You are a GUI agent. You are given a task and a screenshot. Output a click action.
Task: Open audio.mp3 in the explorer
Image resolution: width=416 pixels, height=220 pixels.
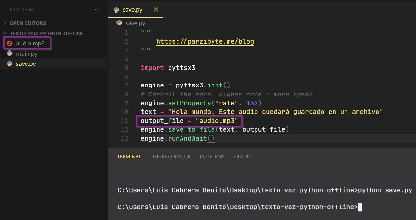click(30, 43)
